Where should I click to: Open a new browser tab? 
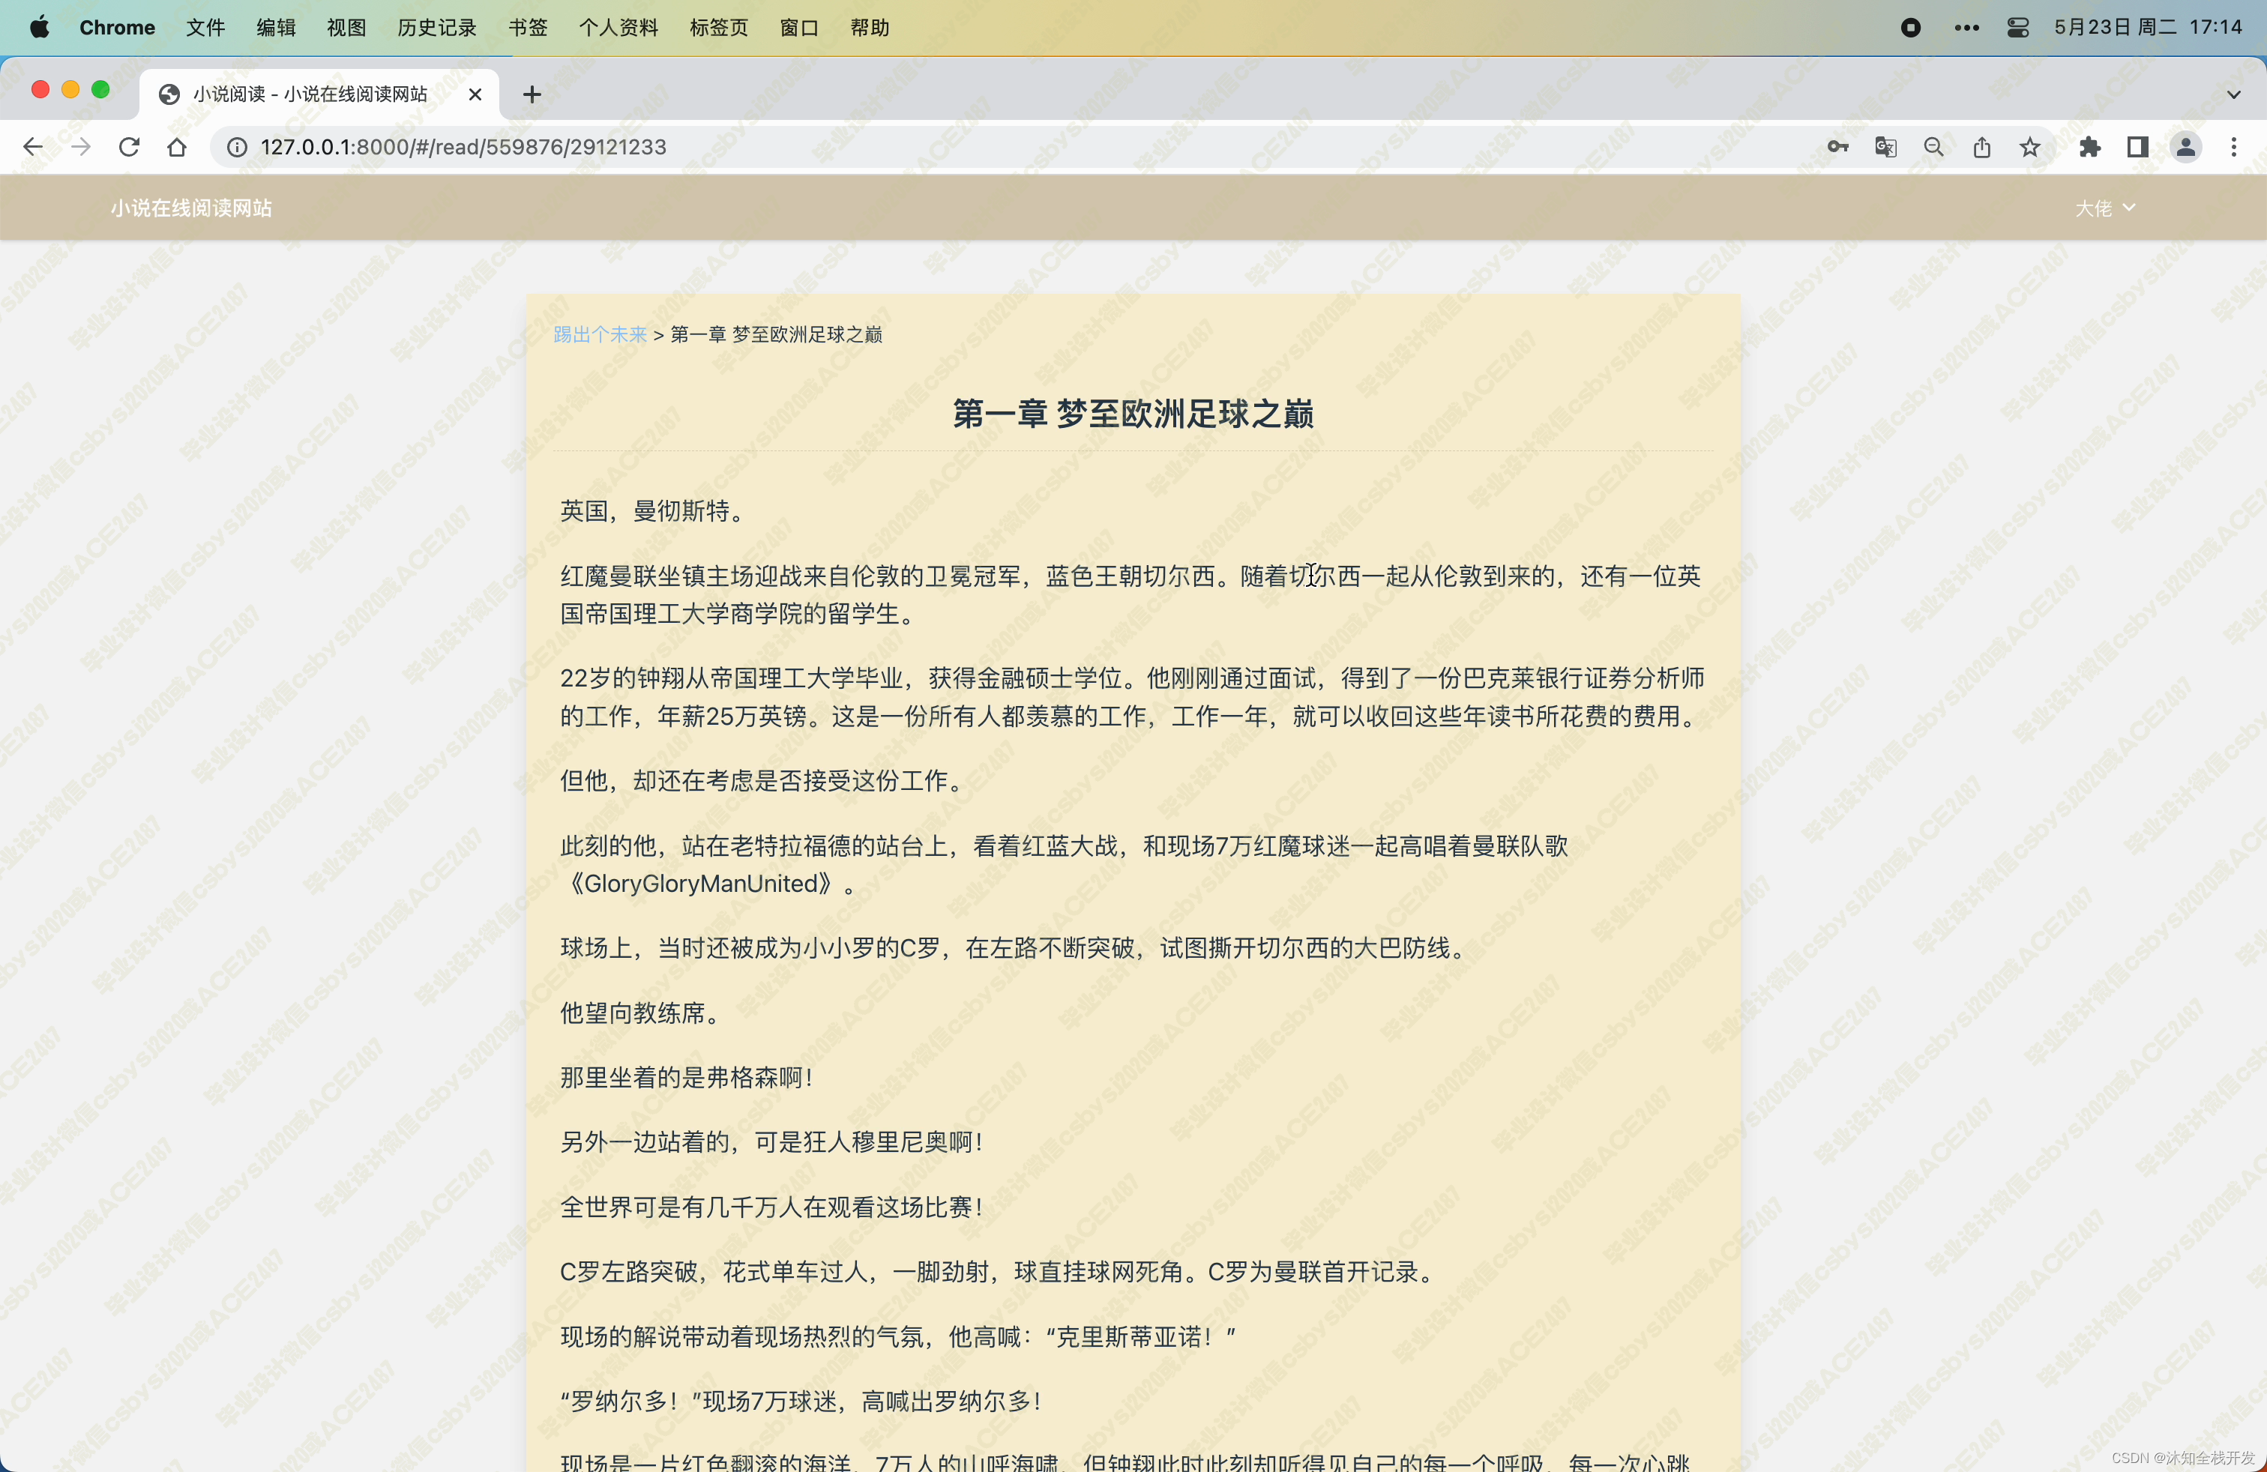[532, 94]
